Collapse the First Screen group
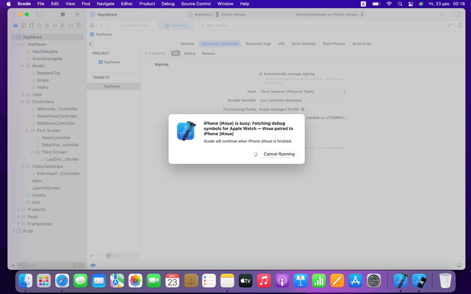 [27, 130]
